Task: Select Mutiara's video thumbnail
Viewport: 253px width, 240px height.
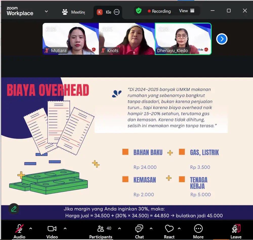Action: pyautogui.click(x=71, y=39)
